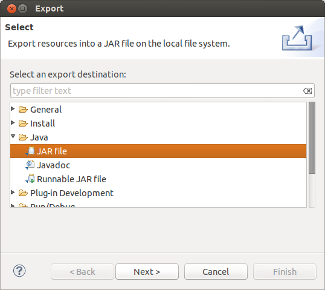Select the Plug-in Development label

pyautogui.click(x=72, y=193)
